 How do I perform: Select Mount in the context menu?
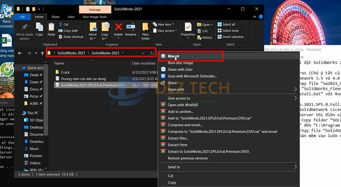[x=173, y=56]
